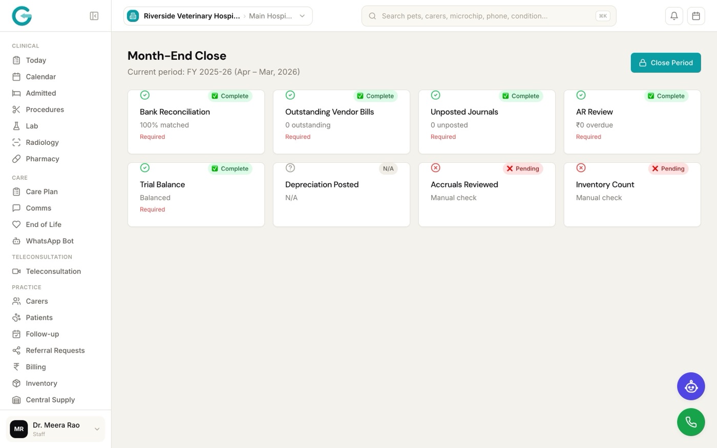
Task: Focus the search pets and carers field
Action: pos(489,16)
